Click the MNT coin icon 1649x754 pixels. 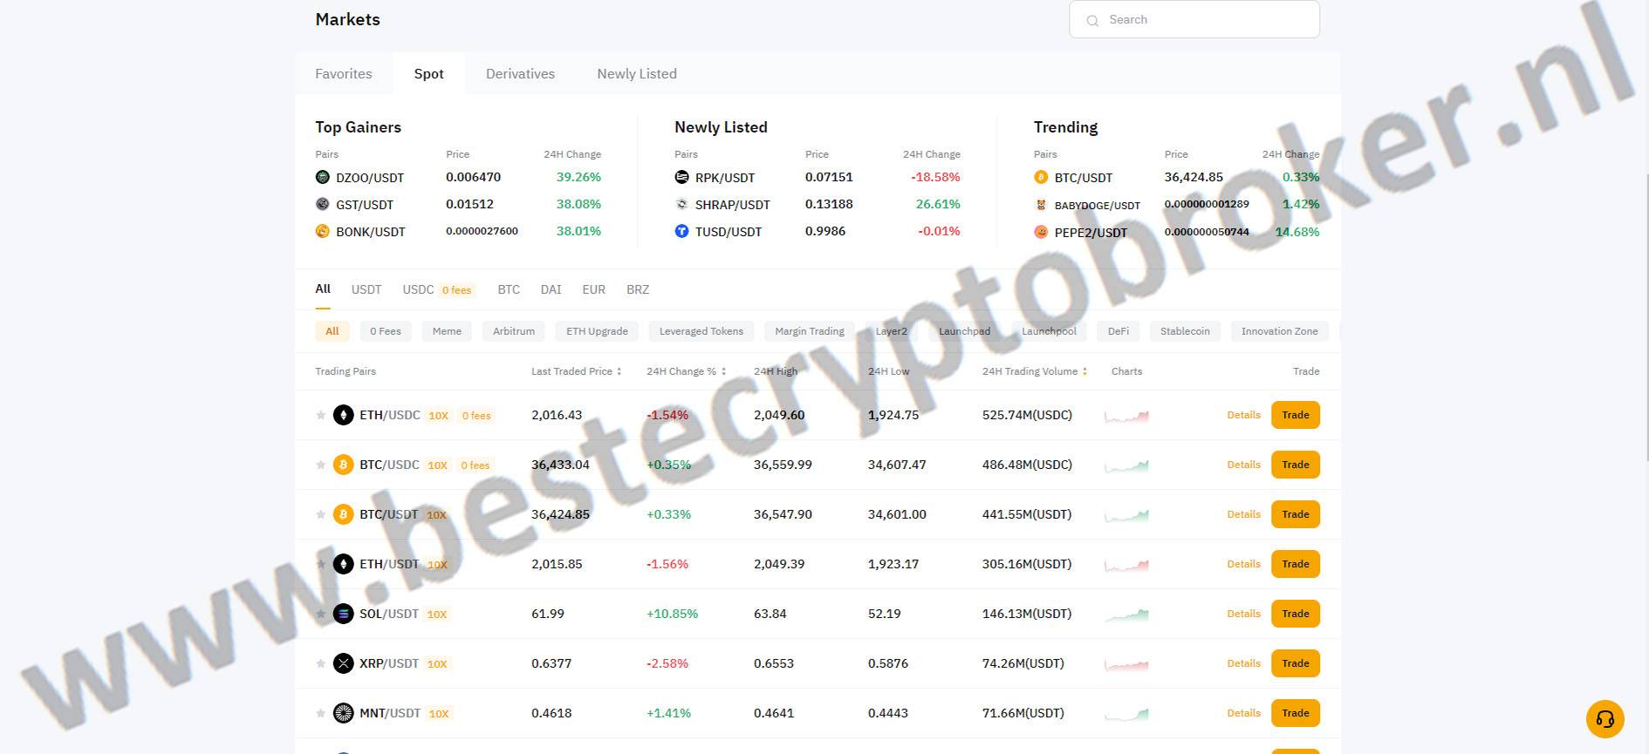pyautogui.click(x=344, y=713)
